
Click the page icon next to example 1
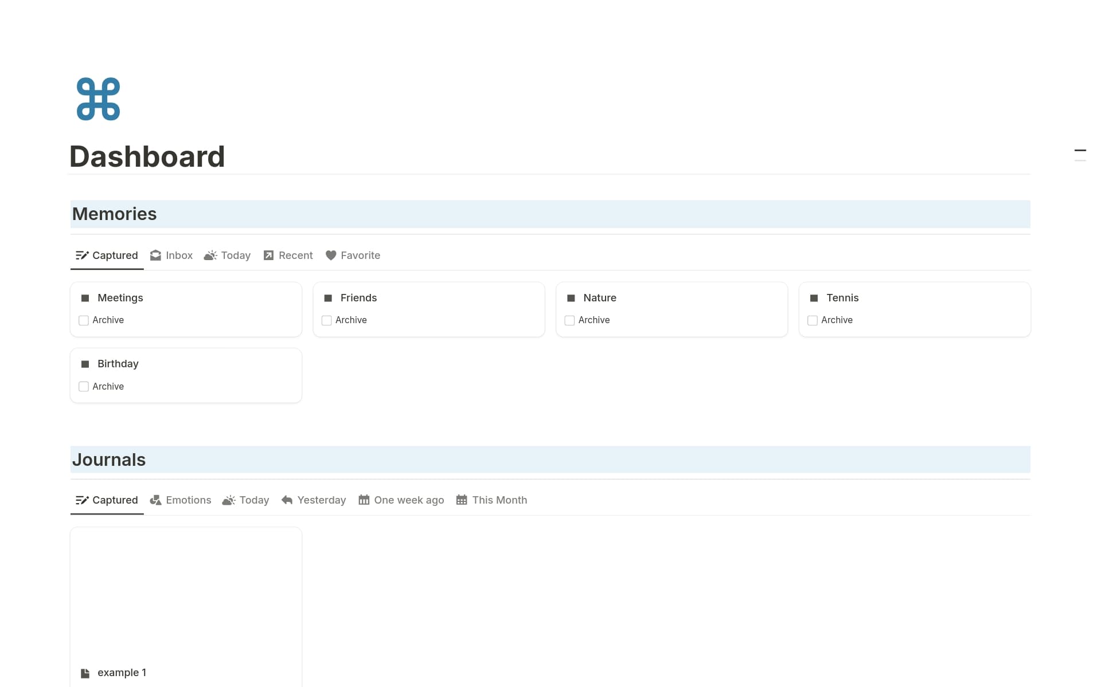(x=85, y=673)
